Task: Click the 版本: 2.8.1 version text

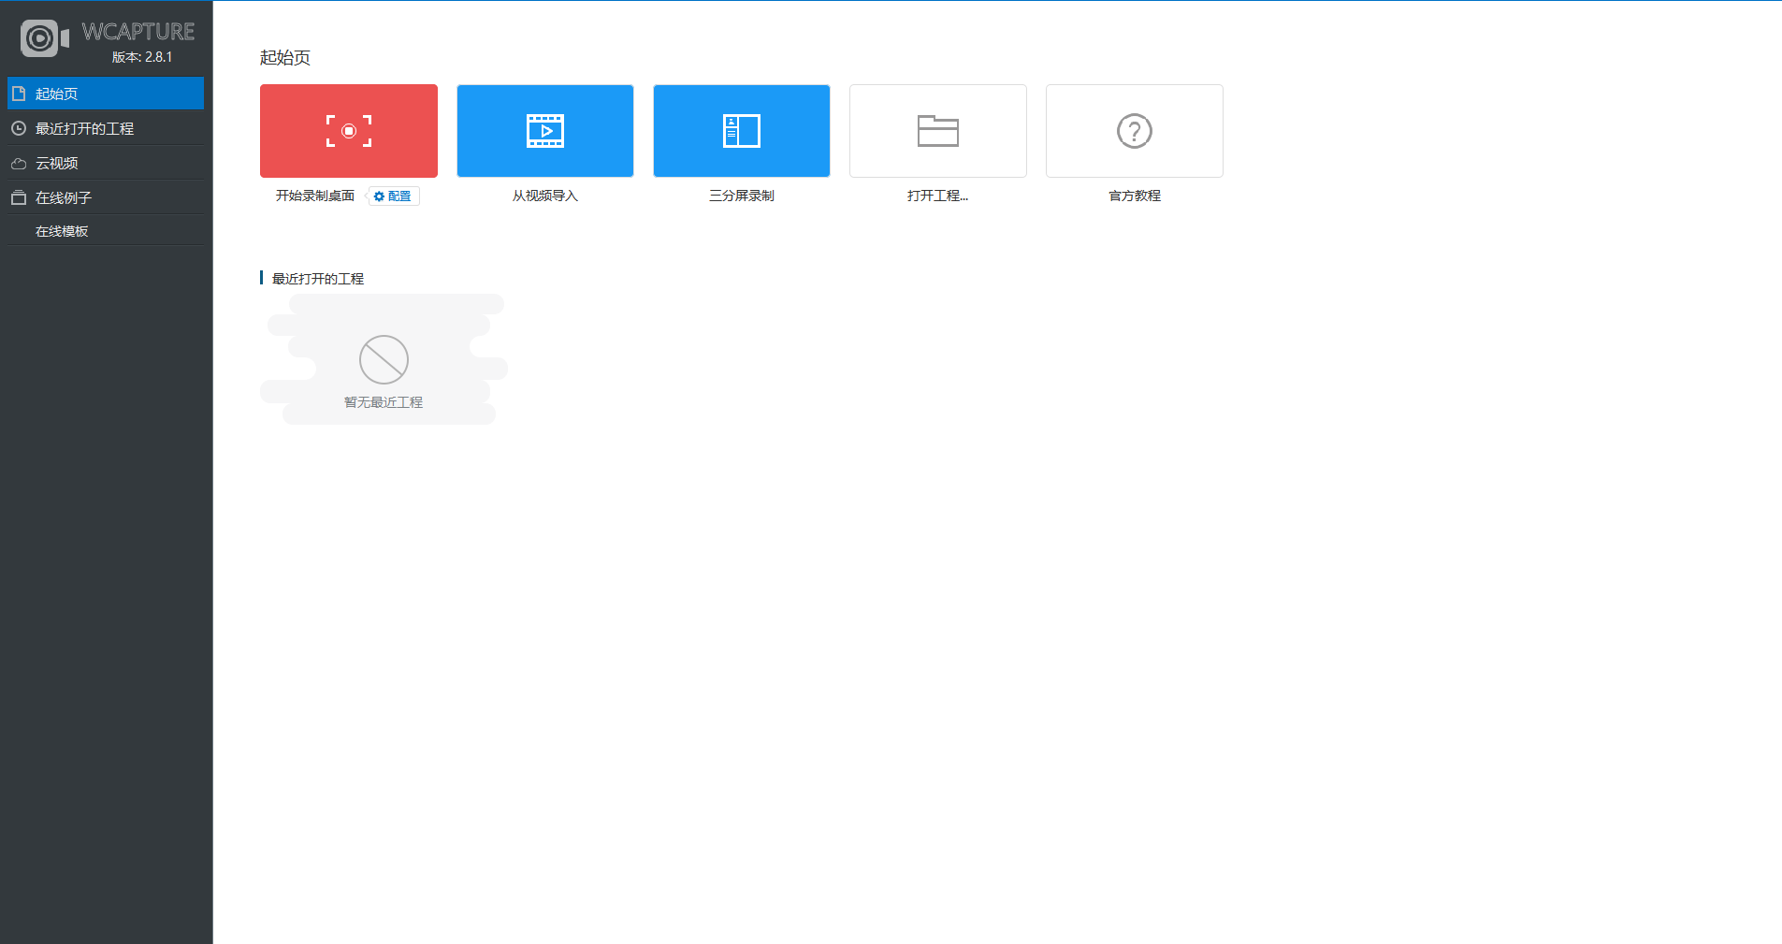Action: pyautogui.click(x=142, y=57)
